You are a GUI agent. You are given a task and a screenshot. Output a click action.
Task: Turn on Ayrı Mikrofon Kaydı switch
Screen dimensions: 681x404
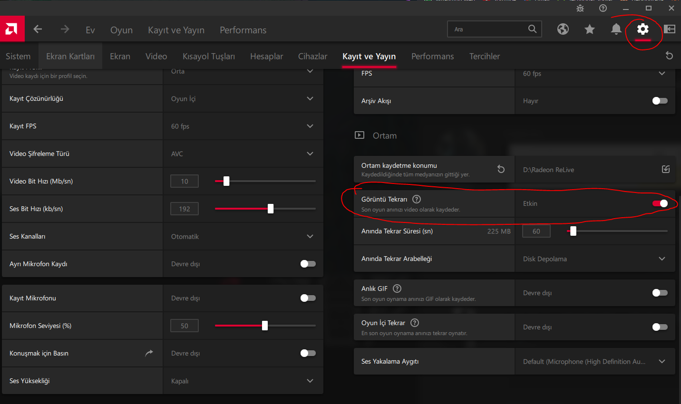pyautogui.click(x=308, y=264)
